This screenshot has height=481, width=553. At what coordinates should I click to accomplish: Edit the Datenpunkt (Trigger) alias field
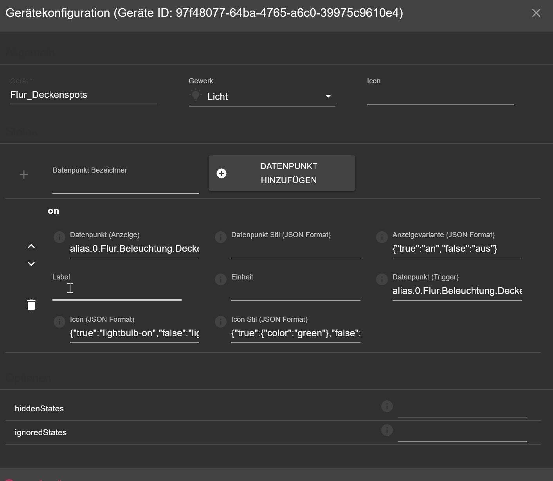pyautogui.click(x=457, y=291)
